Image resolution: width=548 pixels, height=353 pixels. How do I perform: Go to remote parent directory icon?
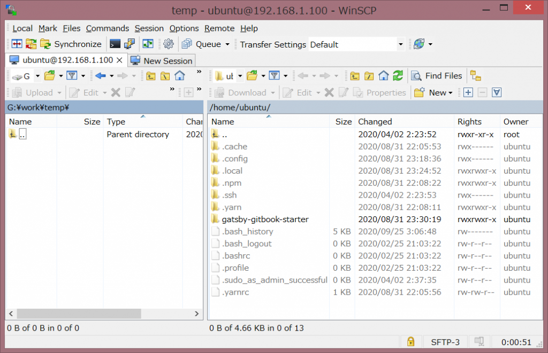point(355,76)
